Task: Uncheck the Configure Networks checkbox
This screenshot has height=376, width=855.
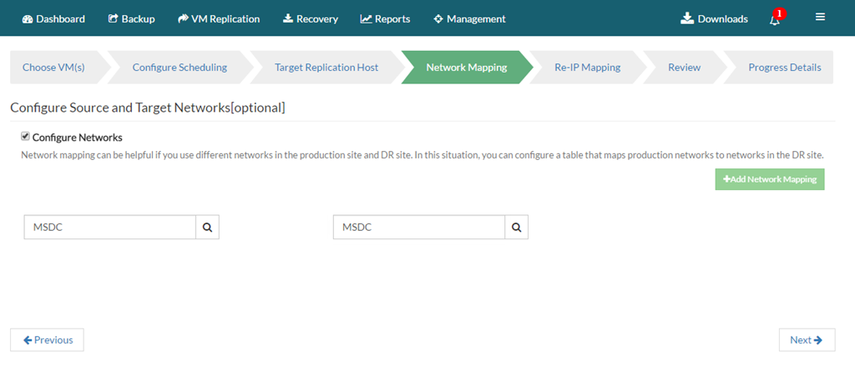Action: click(x=25, y=137)
